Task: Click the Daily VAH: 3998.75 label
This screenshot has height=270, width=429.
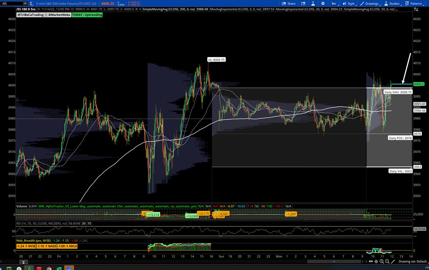Action: 398,92
